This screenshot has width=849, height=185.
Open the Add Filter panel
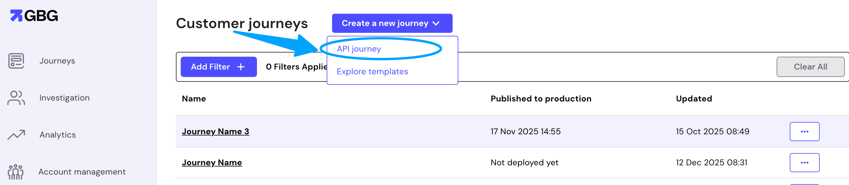click(218, 66)
